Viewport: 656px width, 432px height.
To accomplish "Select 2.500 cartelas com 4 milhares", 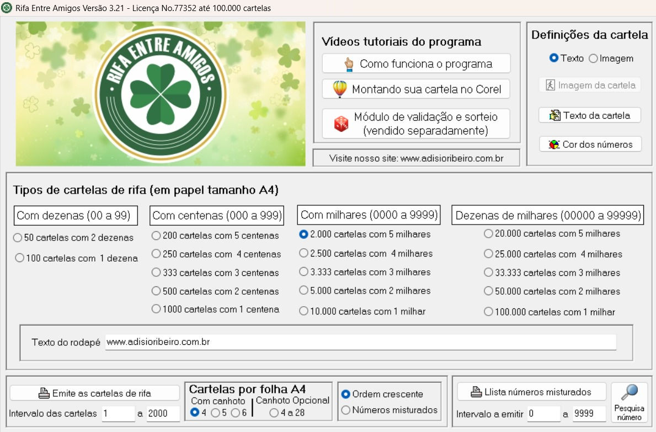I will tap(304, 253).
